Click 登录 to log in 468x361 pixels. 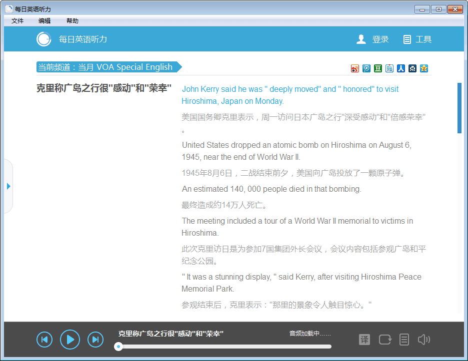[373, 39]
